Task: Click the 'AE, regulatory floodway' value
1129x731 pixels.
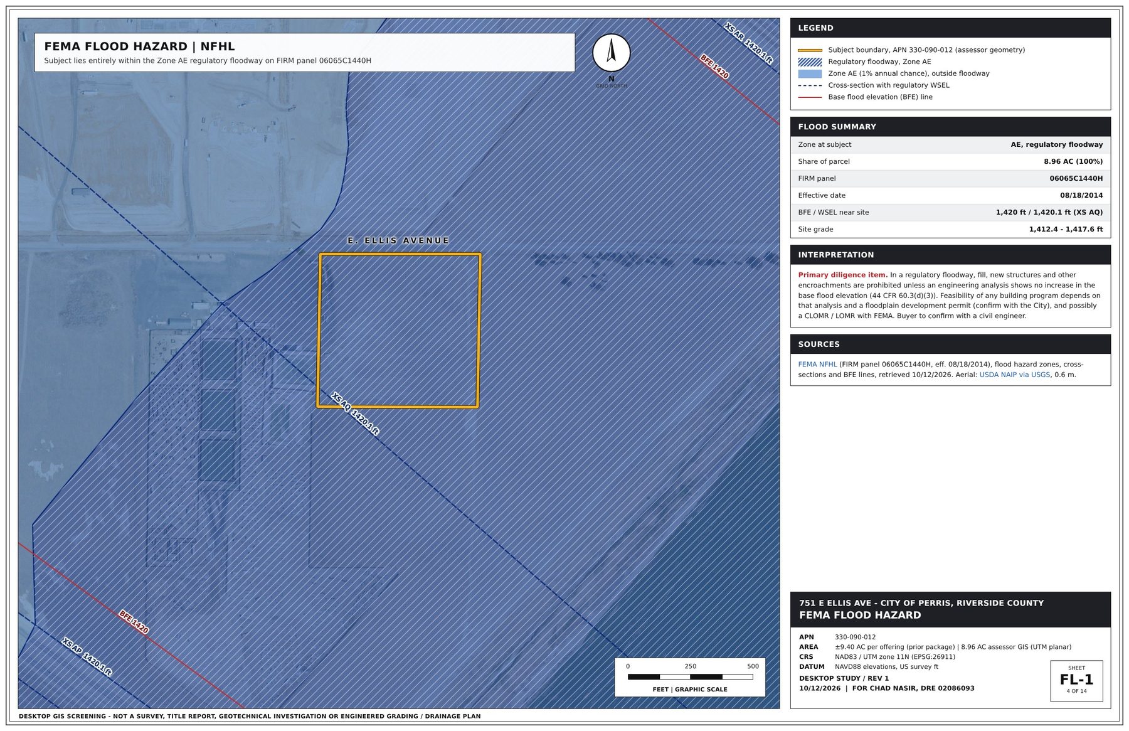Action: (1056, 144)
